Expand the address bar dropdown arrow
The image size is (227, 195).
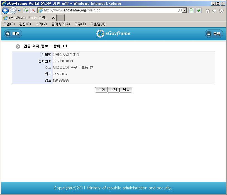[184, 11]
